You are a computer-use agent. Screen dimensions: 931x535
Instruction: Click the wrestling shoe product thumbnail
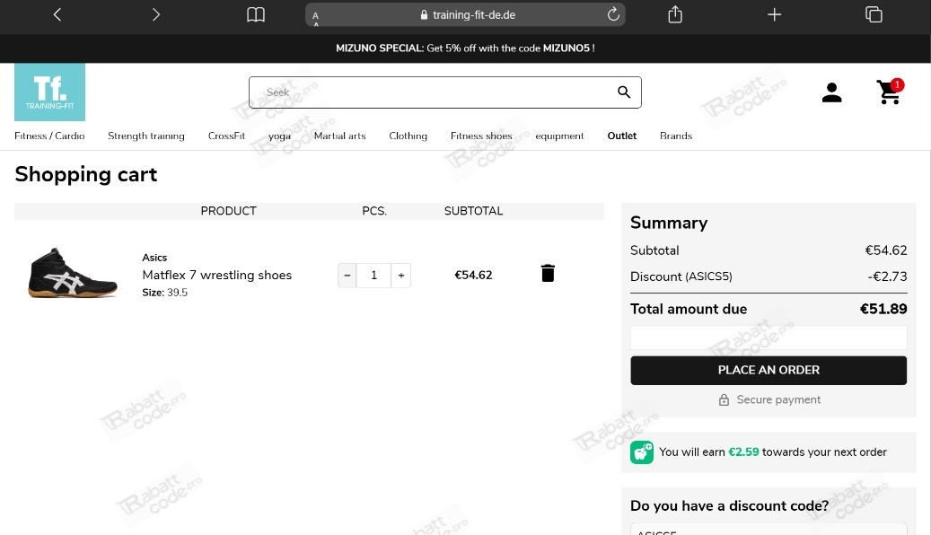pos(73,273)
